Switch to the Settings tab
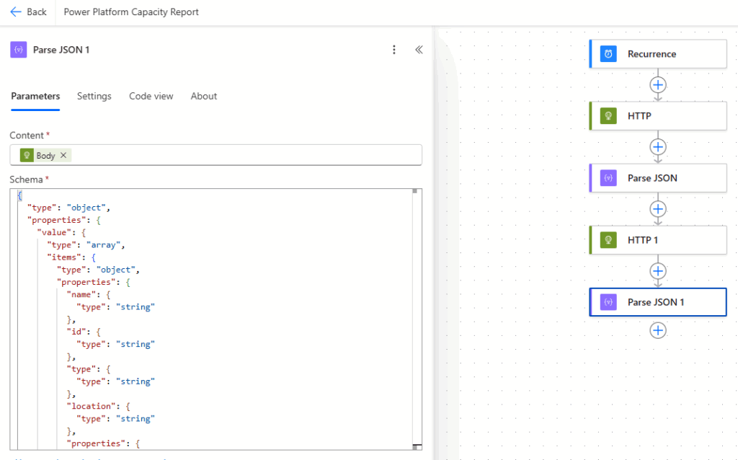Image resolution: width=738 pixels, height=460 pixels. pyautogui.click(x=94, y=96)
